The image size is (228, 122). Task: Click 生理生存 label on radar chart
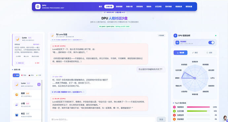point(195,62)
